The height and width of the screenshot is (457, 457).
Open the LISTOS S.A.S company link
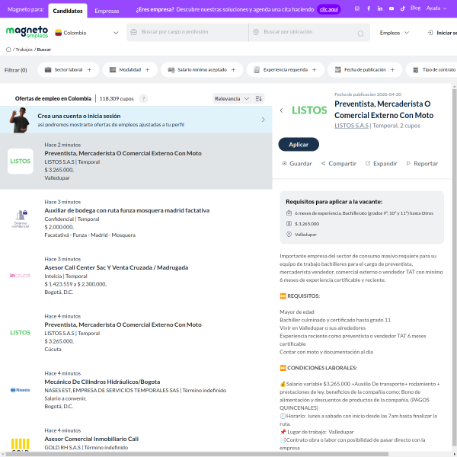point(351,125)
